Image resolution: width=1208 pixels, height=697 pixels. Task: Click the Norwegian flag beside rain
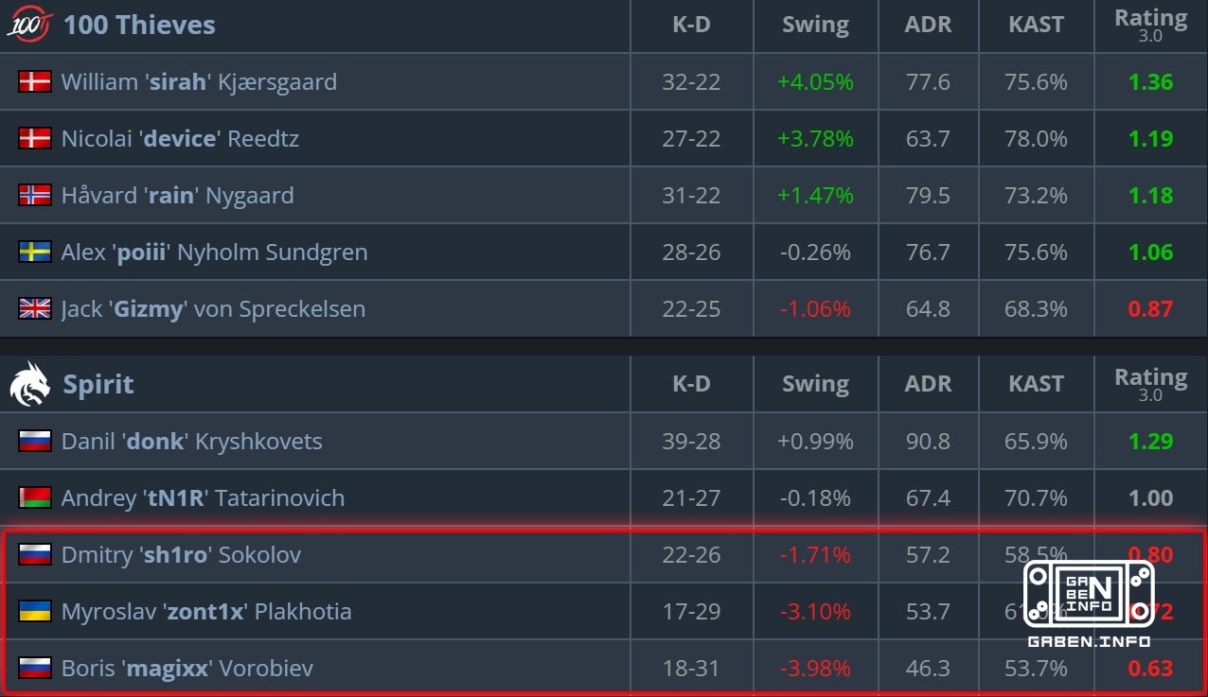35,195
